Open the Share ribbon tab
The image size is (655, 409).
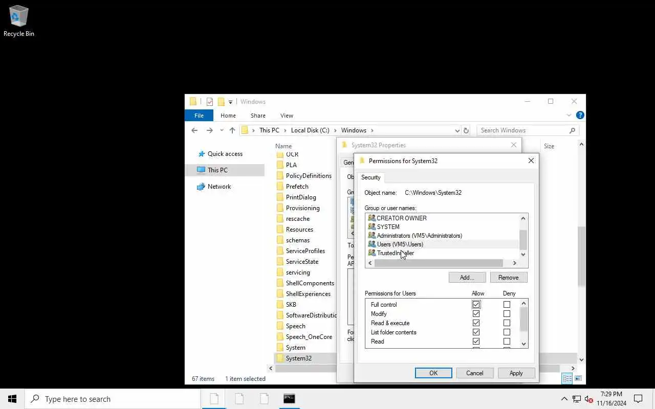click(x=258, y=116)
